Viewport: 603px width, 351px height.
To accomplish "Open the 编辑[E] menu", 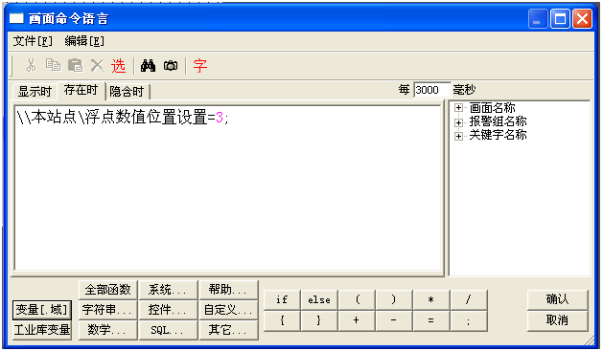I will click(x=84, y=41).
